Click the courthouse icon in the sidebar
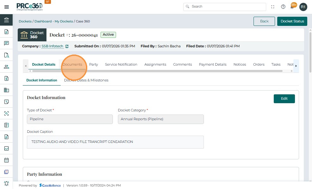 [6, 20]
